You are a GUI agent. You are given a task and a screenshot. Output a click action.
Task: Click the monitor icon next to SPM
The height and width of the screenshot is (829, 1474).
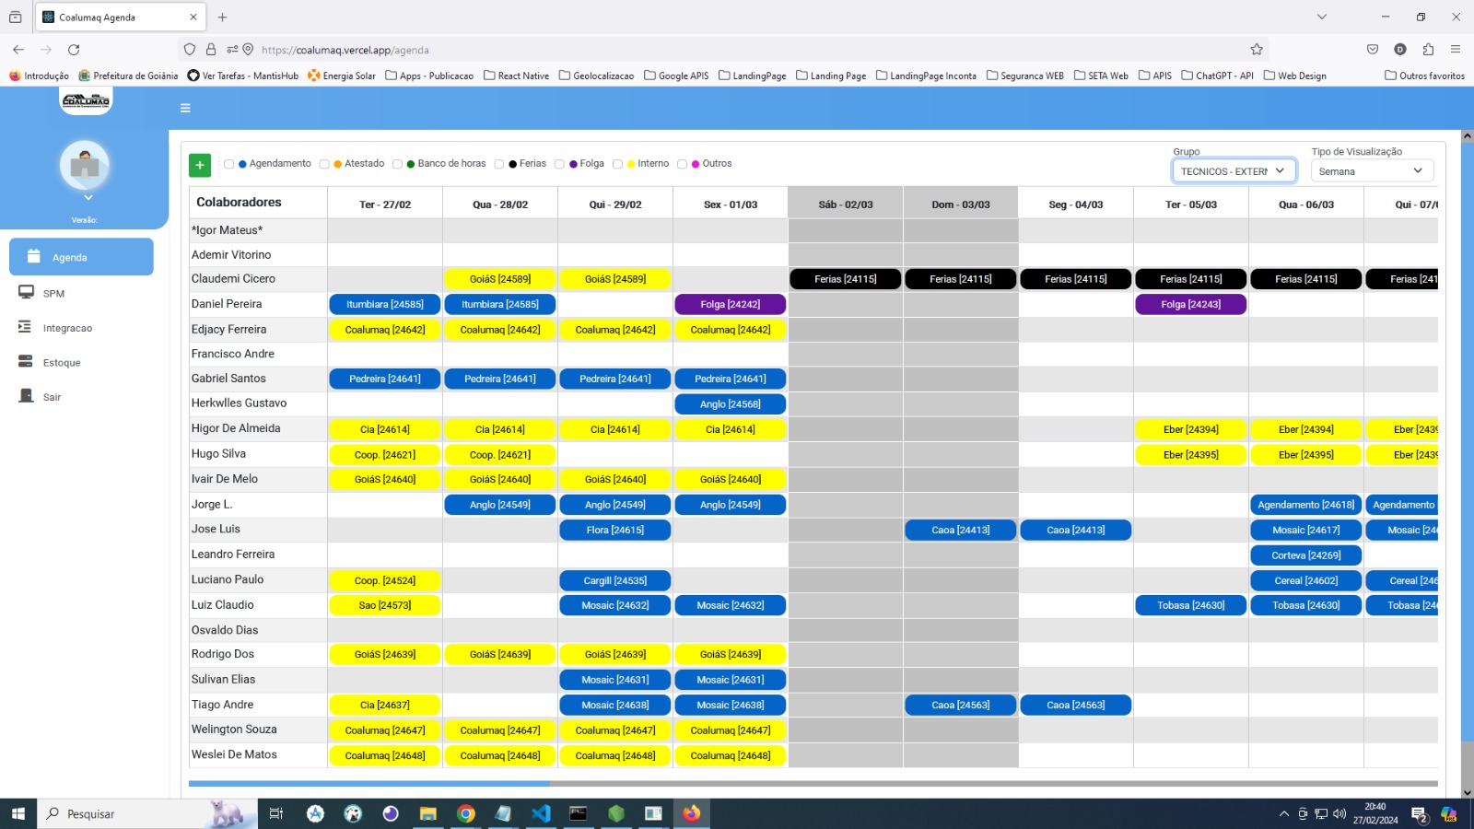pos(26,292)
